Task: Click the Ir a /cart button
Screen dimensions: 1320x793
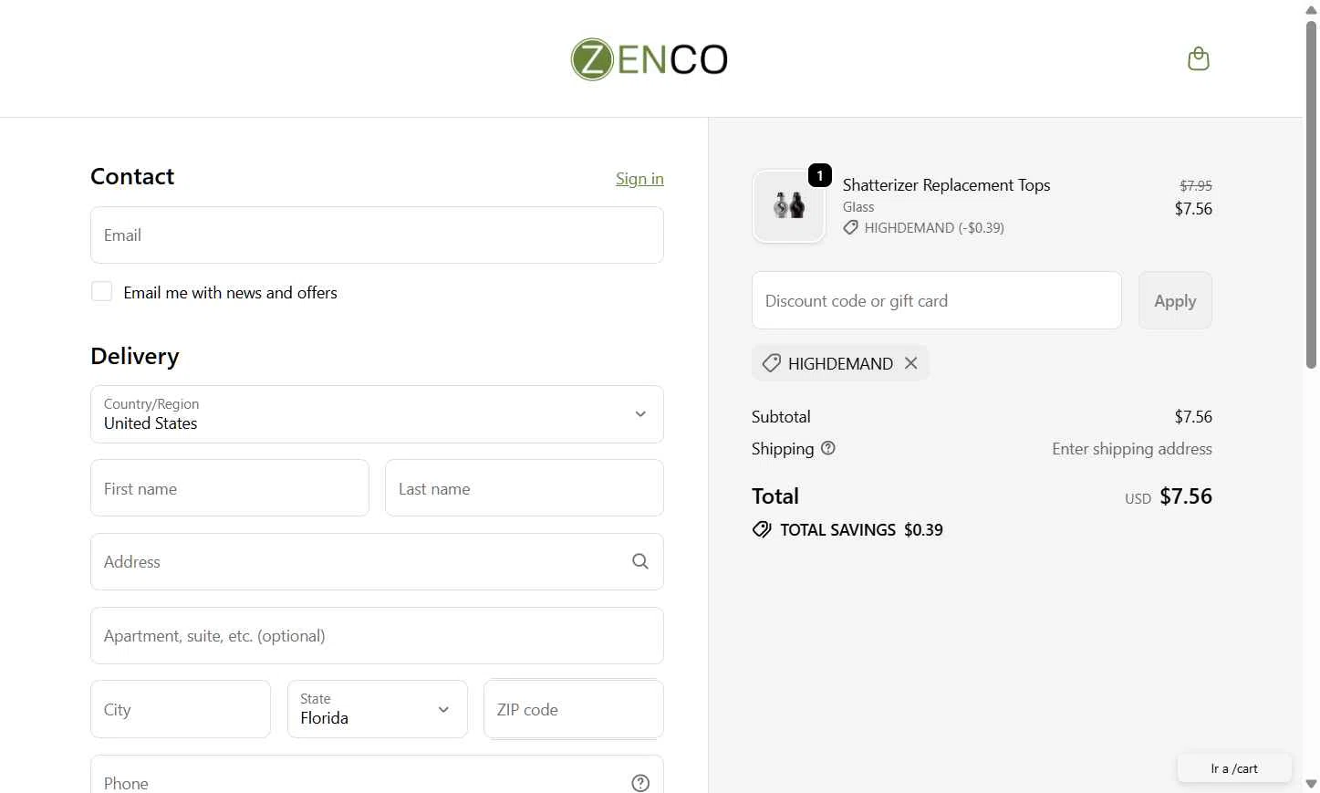Action: pos(1234,768)
